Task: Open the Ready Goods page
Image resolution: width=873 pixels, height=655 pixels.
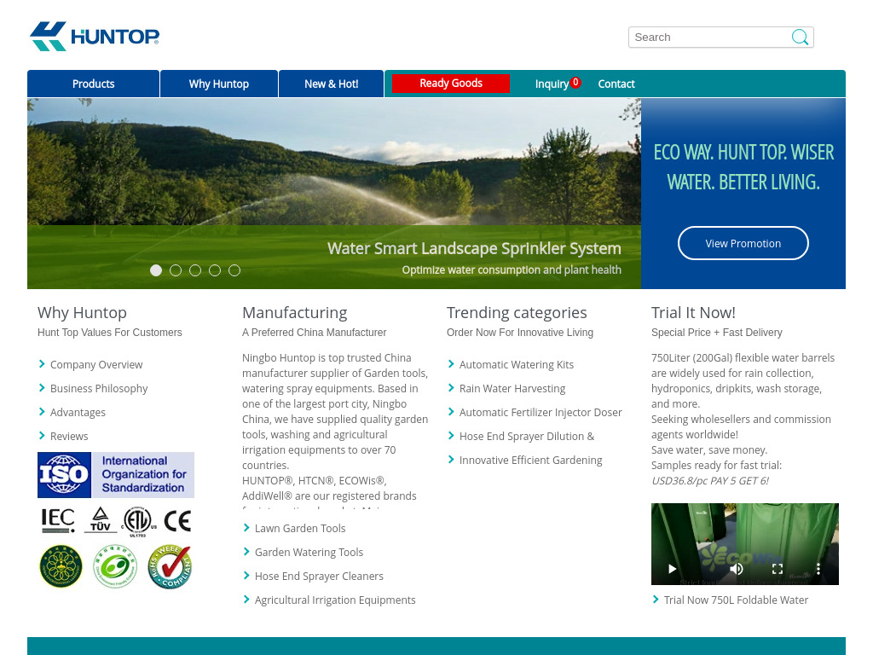Action: pyautogui.click(x=451, y=83)
